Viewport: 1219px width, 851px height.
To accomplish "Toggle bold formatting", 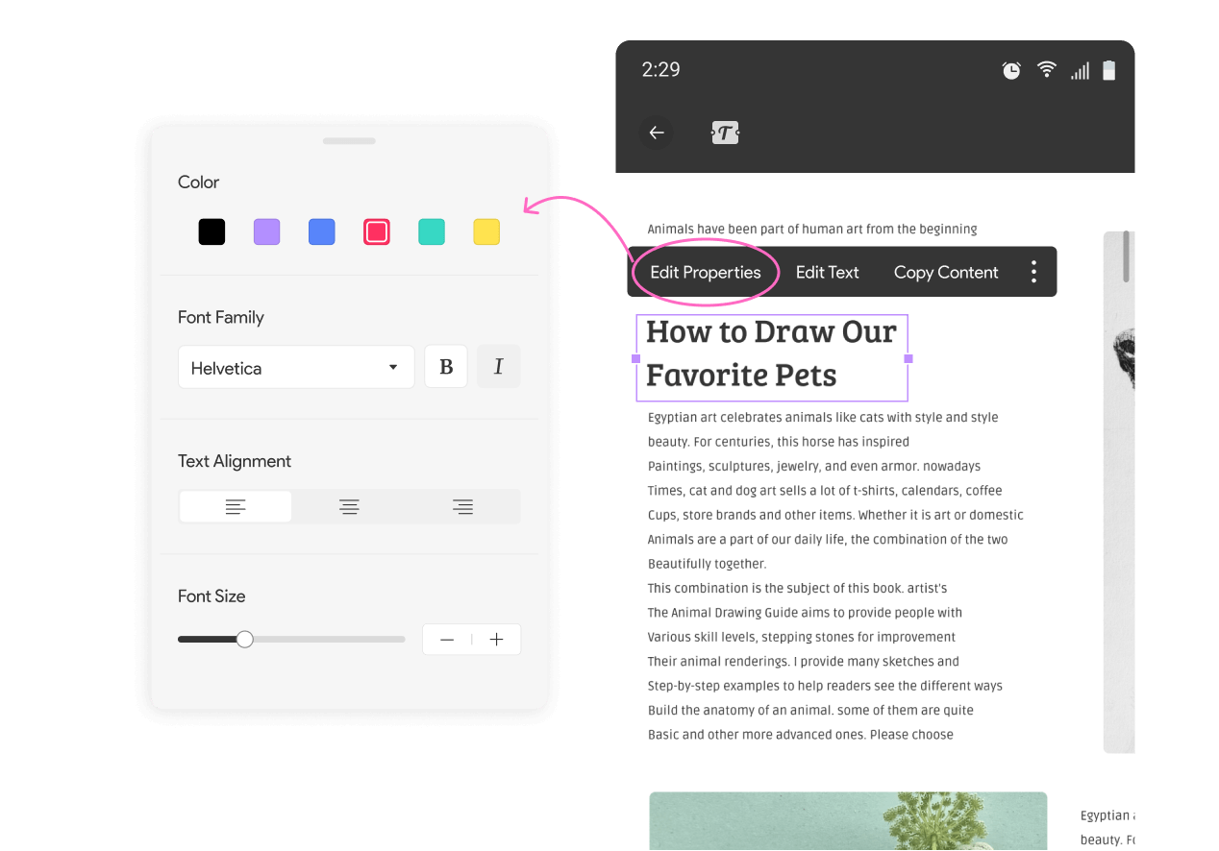I will [x=446, y=367].
